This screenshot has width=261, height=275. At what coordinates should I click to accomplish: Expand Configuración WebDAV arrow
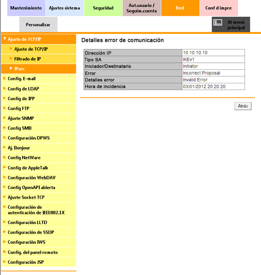pos(5,177)
